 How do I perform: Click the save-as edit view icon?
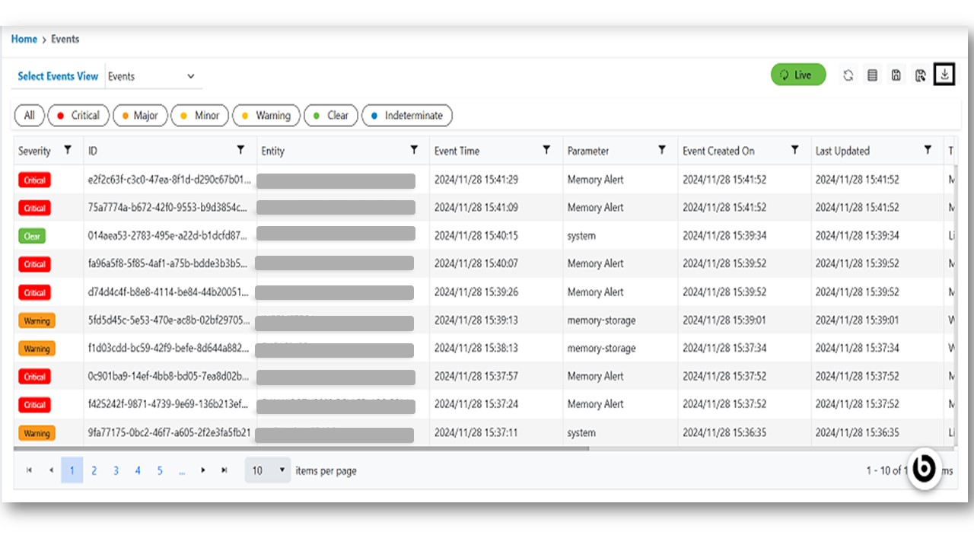pos(920,75)
